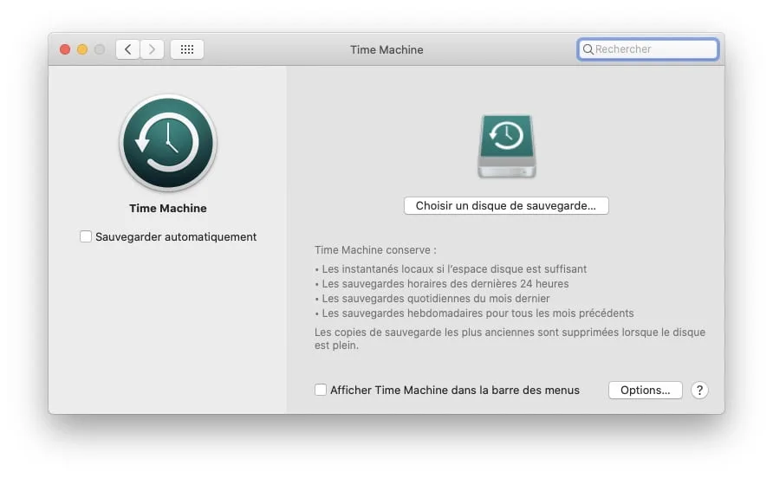This screenshot has height=478, width=773.
Task: Click the bold Time Machine label under icon
Action: coord(168,209)
